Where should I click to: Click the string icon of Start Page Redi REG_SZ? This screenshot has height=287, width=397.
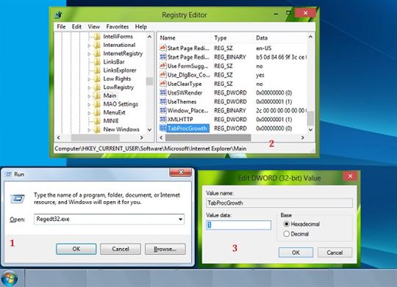(162, 48)
